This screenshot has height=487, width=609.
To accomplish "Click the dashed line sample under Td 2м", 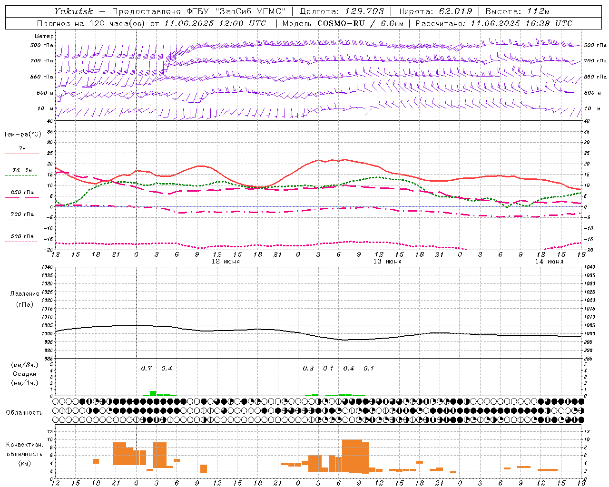I will 22,176.
